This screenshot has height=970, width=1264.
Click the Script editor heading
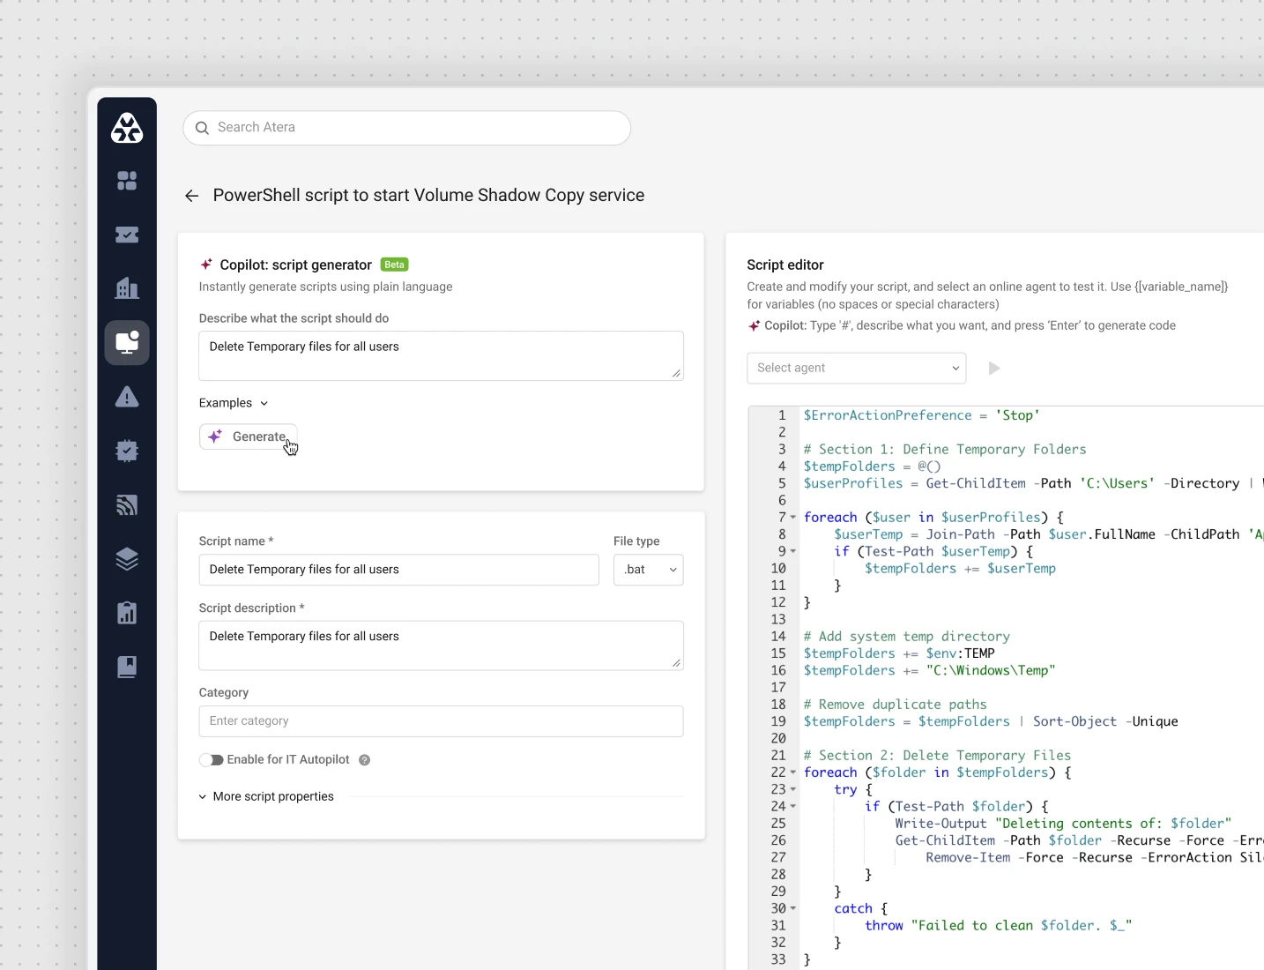(785, 265)
